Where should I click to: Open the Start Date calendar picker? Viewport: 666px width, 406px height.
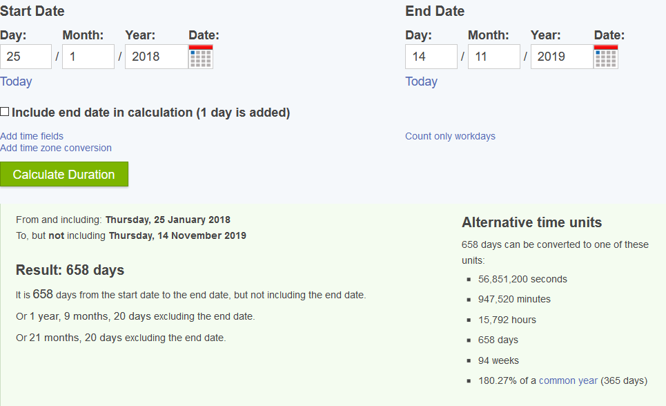[x=201, y=57]
